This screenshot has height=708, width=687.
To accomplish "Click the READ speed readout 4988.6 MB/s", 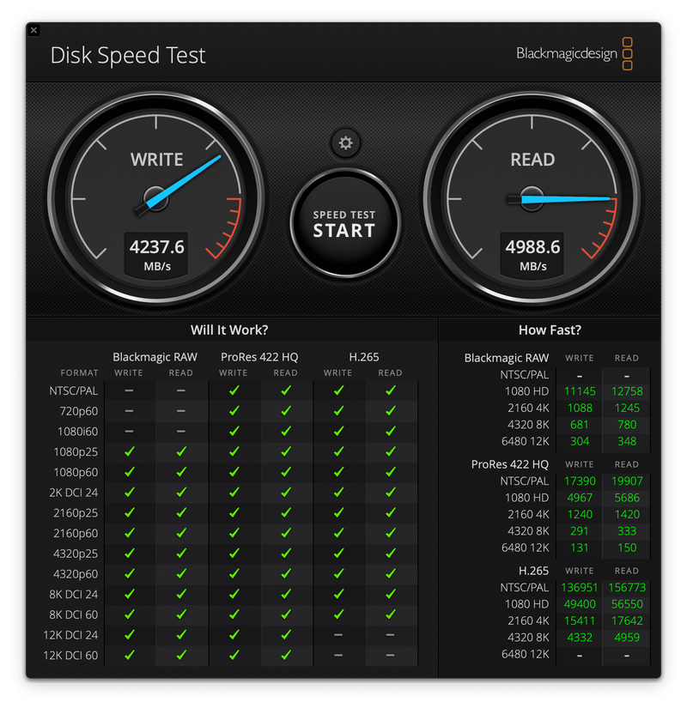I will click(x=532, y=255).
